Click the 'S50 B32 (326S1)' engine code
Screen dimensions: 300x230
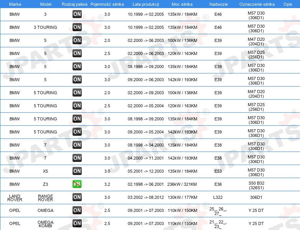point(256,185)
